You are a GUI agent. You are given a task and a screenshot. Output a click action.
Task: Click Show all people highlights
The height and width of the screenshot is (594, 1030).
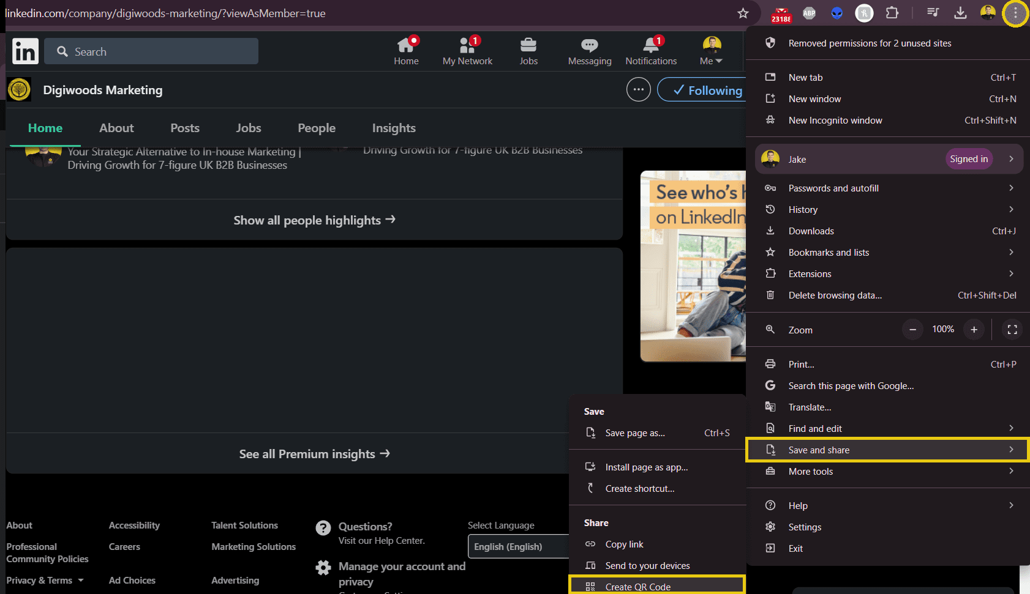coord(314,220)
